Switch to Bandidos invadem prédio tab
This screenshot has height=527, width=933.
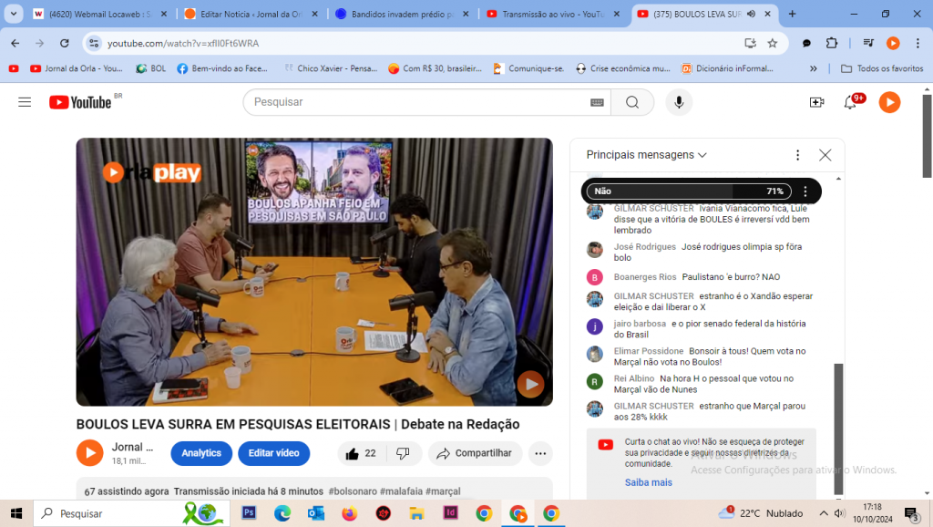401,14
